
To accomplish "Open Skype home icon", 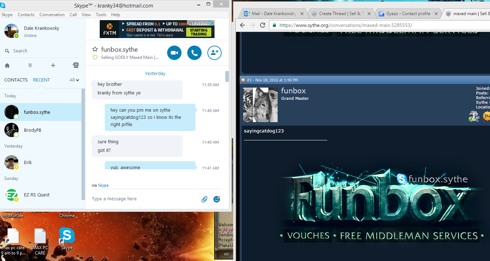I will tap(7, 65).
